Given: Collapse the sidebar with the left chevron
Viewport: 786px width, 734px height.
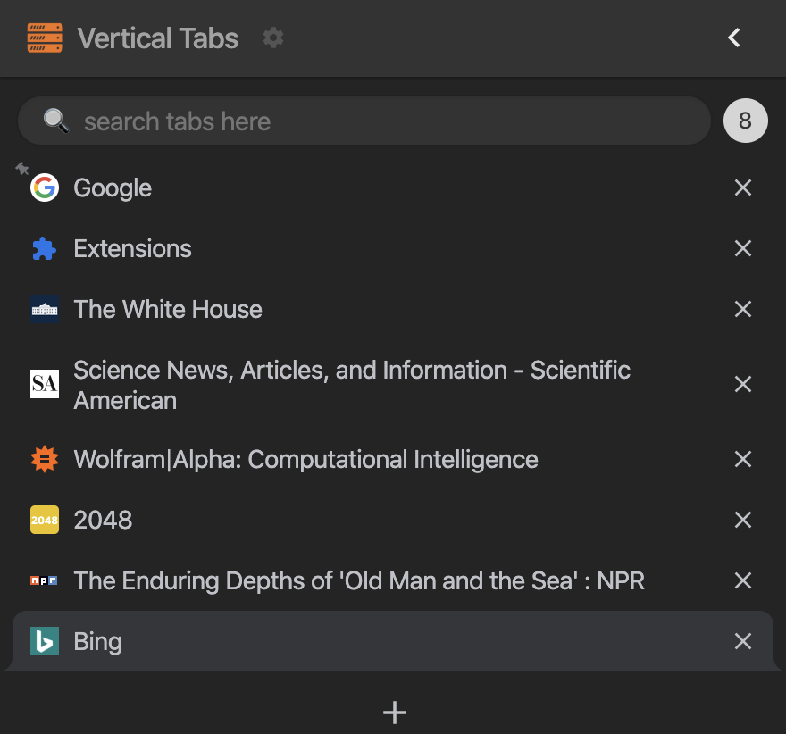Looking at the screenshot, I should [734, 38].
